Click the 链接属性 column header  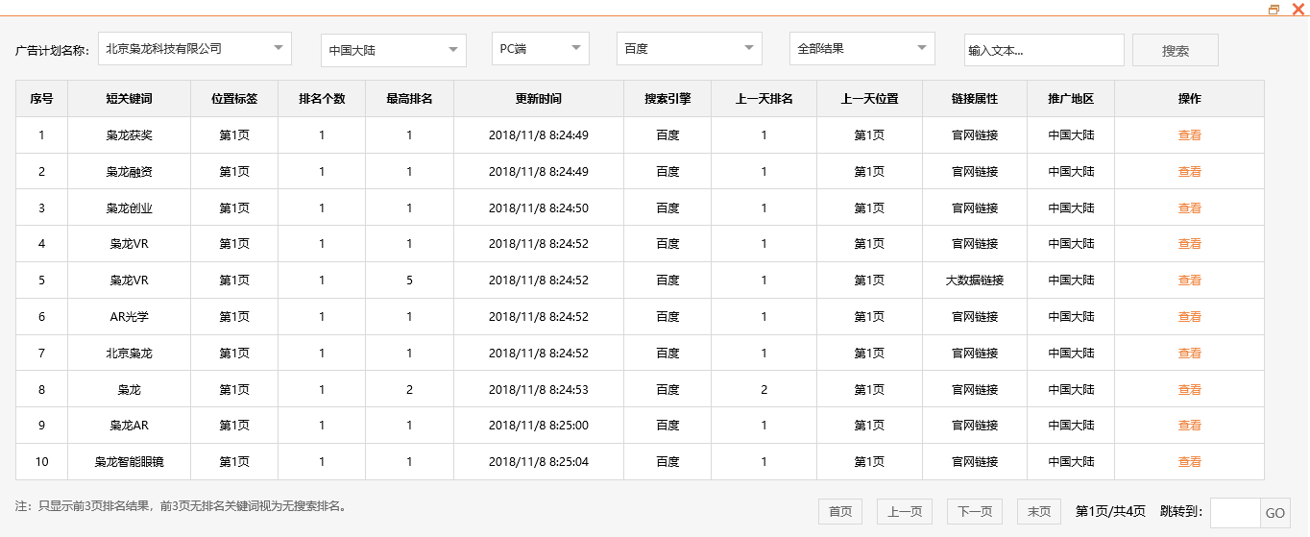[x=975, y=99]
